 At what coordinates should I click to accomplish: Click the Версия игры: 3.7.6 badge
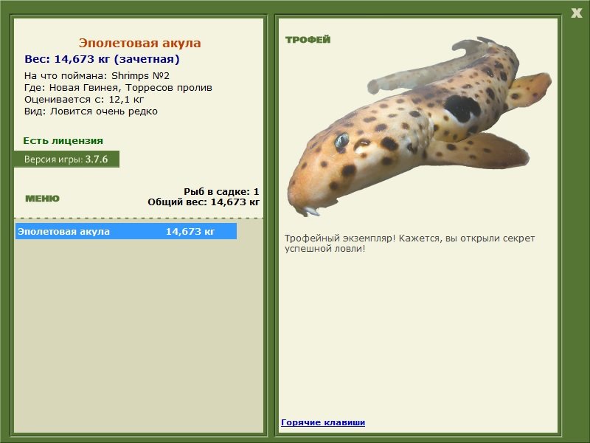pyautogui.click(x=66, y=159)
